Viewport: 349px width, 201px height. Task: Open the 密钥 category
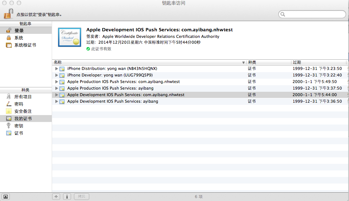26,126
